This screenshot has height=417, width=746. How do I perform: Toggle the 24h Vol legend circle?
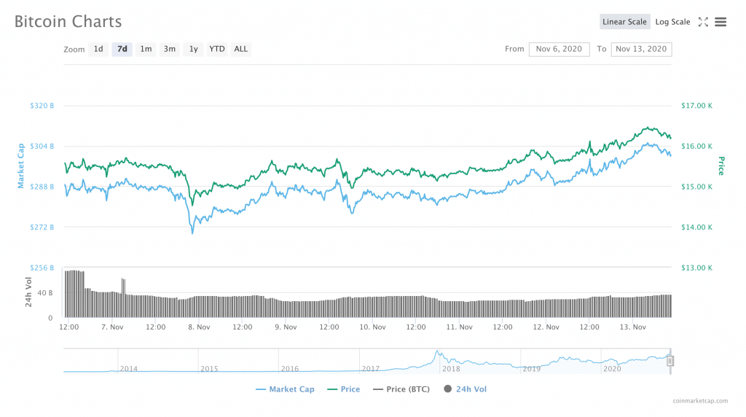pos(447,389)
